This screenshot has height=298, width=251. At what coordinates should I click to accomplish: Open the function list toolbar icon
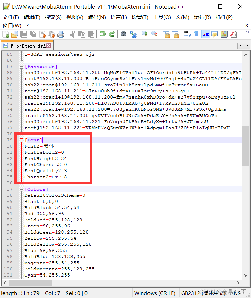[x=233, y=34]
